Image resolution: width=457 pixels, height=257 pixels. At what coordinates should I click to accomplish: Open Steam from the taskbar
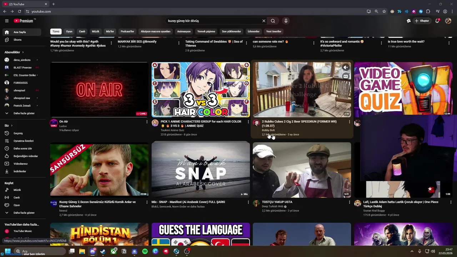tap(103, 251)
